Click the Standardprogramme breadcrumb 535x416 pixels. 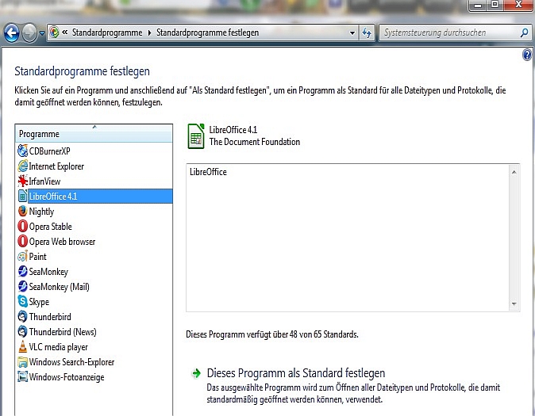click(x=107, y=32)
